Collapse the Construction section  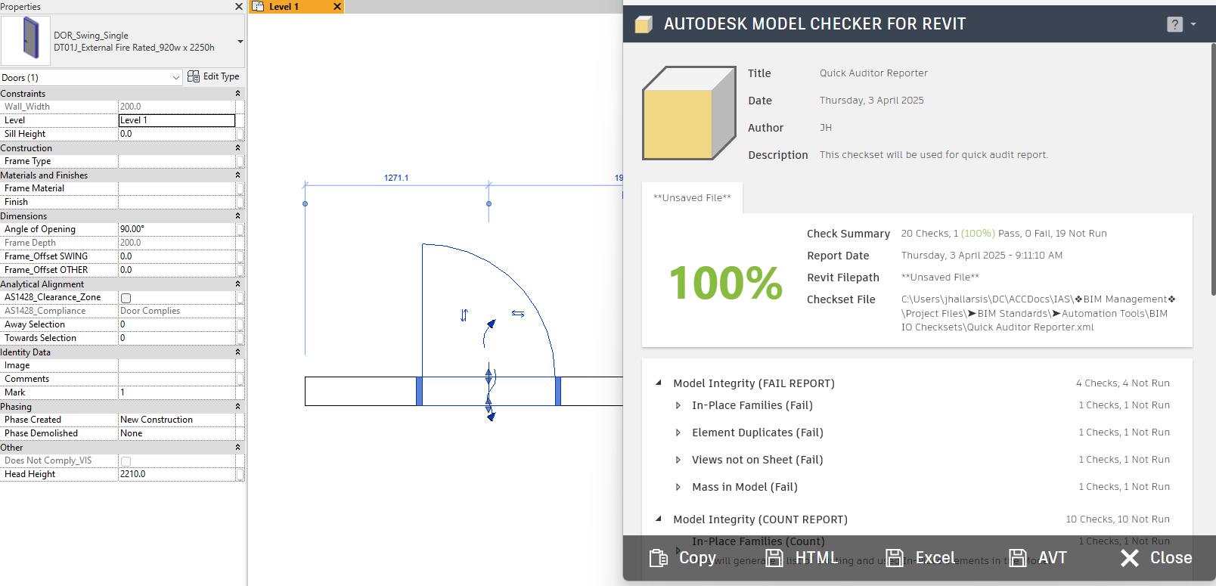tap(237, 148)
